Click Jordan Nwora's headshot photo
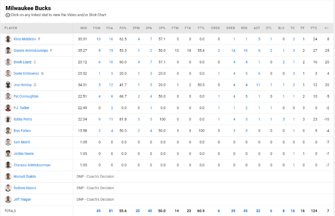The image size is (335, 216). [x=8, y=153]
